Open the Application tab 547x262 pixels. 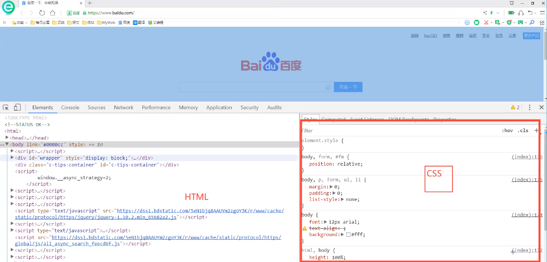tap(219, 107)
